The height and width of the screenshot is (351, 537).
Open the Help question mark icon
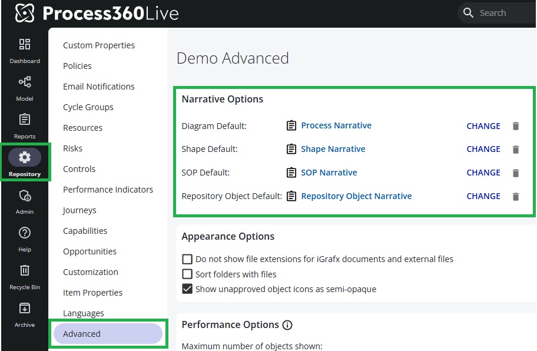tap(24, 233)
